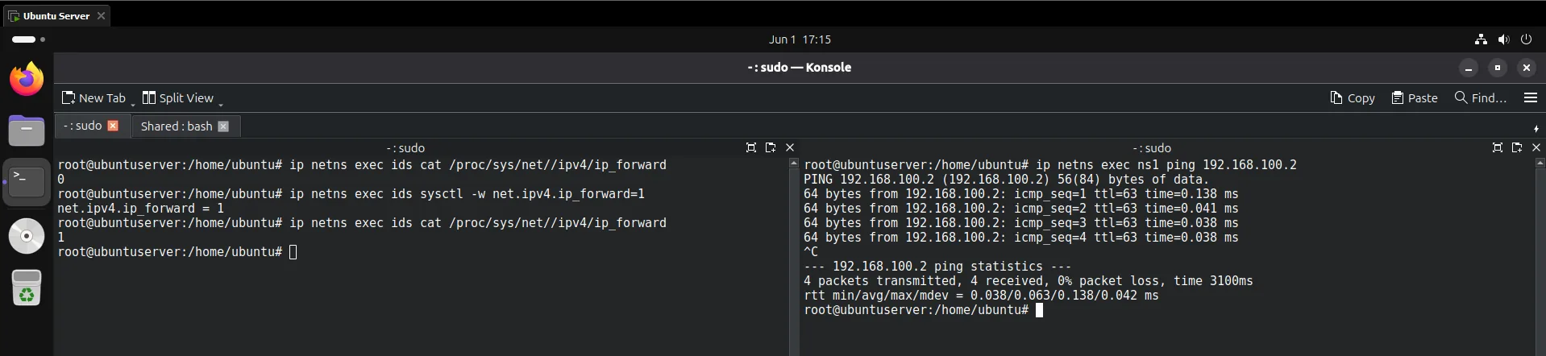Detach the right split pane into new tab
1546x356 pixels.
pos(1517,148)
